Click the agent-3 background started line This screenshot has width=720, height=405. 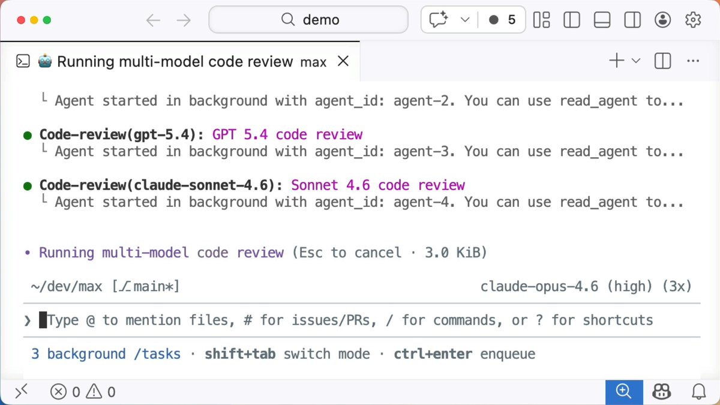tap(362, 151)
